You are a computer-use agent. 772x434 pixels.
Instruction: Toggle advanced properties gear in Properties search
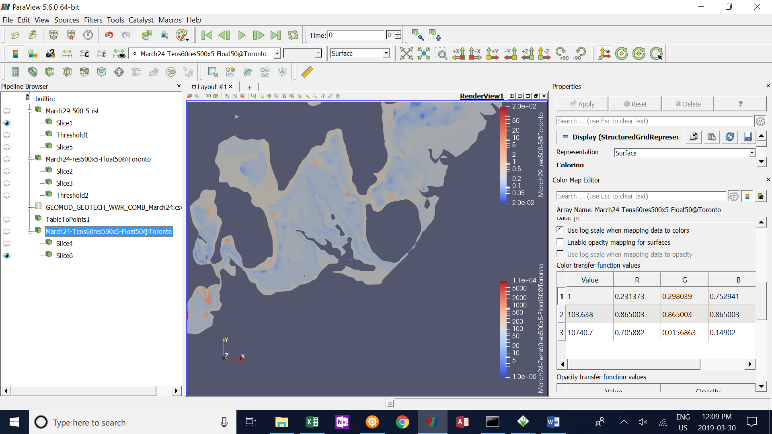click(760, 121)
